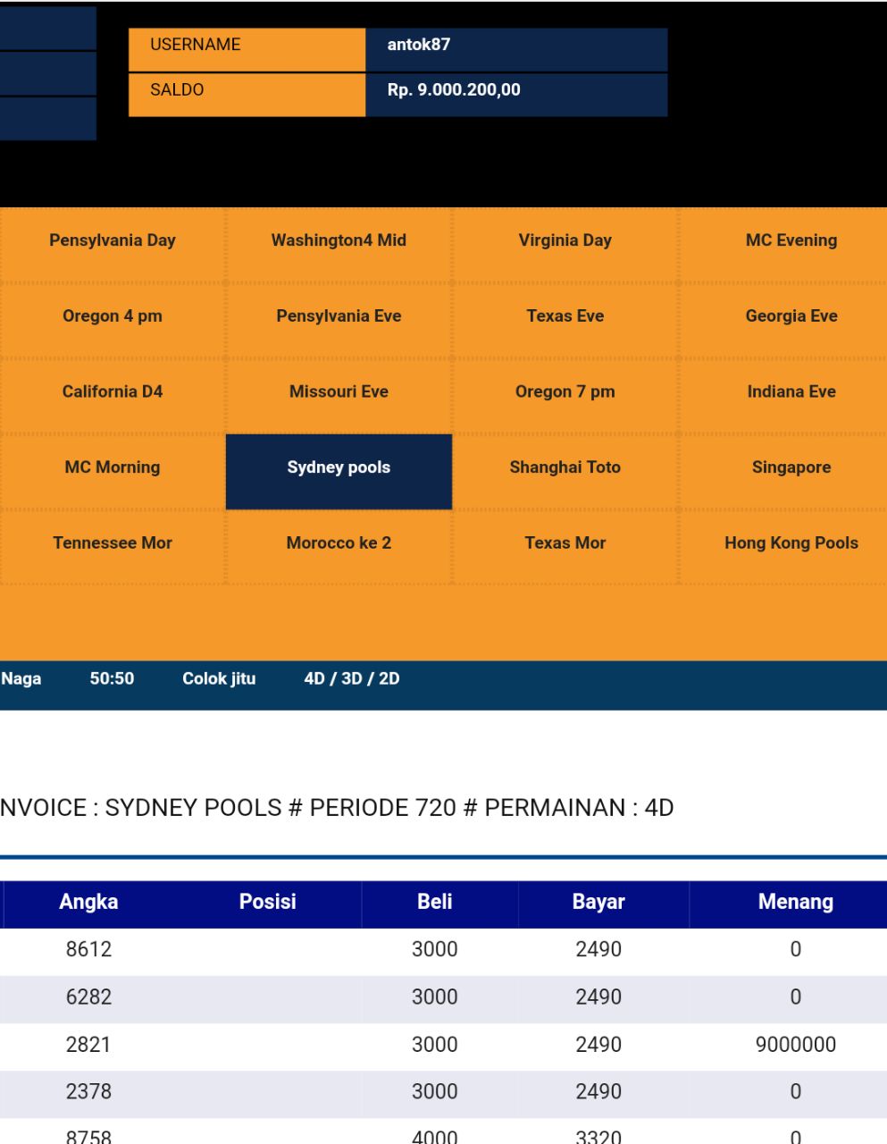Open Hong Kong Pools market
This screenshot has height=1144, width=887.
[791, 543]
